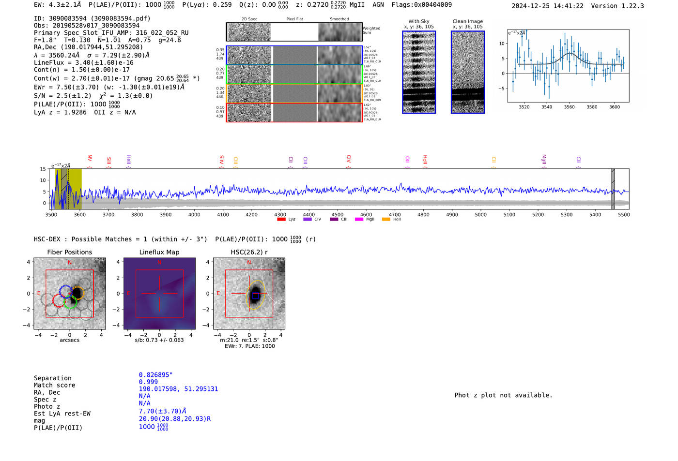Select the orange fiber circle marker
Screen dimensions: 678x461
coord(77,293)
